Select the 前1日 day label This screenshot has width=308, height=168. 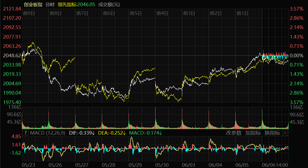tap(243, 13)
